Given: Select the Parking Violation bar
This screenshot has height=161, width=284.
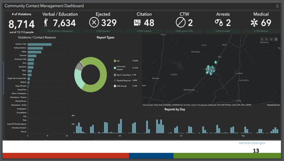Looking at the screenshot, I should [x=35, y=48].
